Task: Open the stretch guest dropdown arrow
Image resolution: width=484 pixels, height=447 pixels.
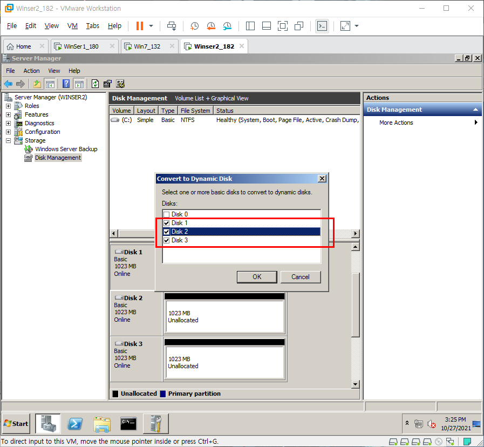Action: [x=357, y=26]
